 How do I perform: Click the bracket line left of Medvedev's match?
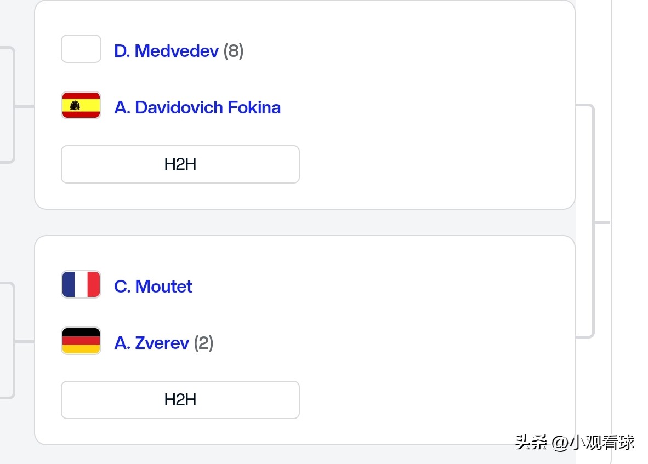13,105
